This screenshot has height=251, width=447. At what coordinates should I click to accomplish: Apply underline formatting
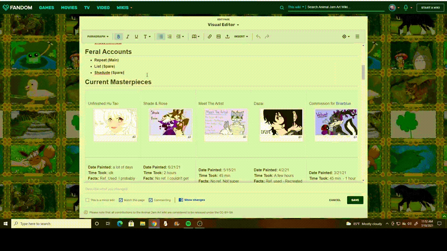tap(136, 37)
